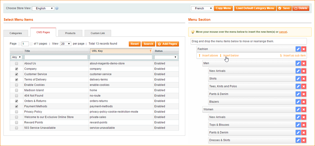Switch to the Categories tab
Viewport: 315px width, 146px height.
(x=16, y=33)
